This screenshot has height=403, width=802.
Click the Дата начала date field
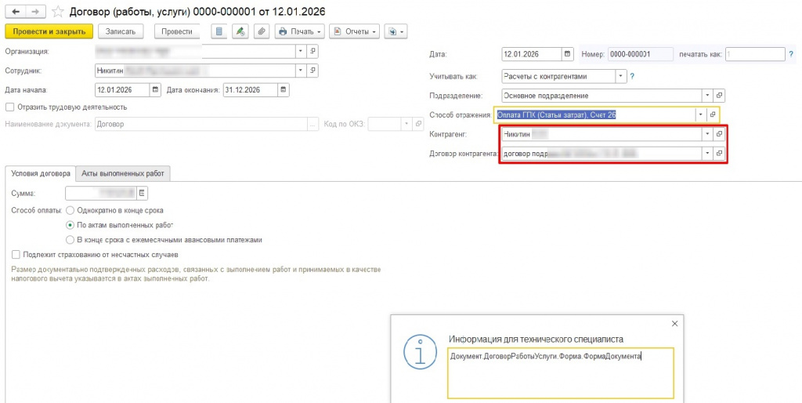tap(123, 89)
